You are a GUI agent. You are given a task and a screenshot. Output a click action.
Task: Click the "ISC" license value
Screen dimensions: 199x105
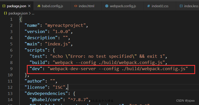(x=59, y=87)
